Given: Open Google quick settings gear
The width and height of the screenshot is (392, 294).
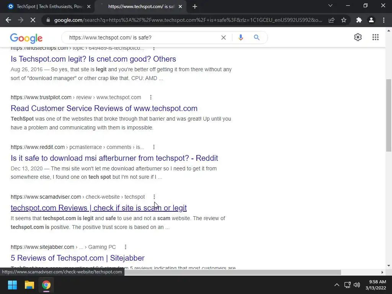Looking at the screenshot, I should click(x=358, y=37).
